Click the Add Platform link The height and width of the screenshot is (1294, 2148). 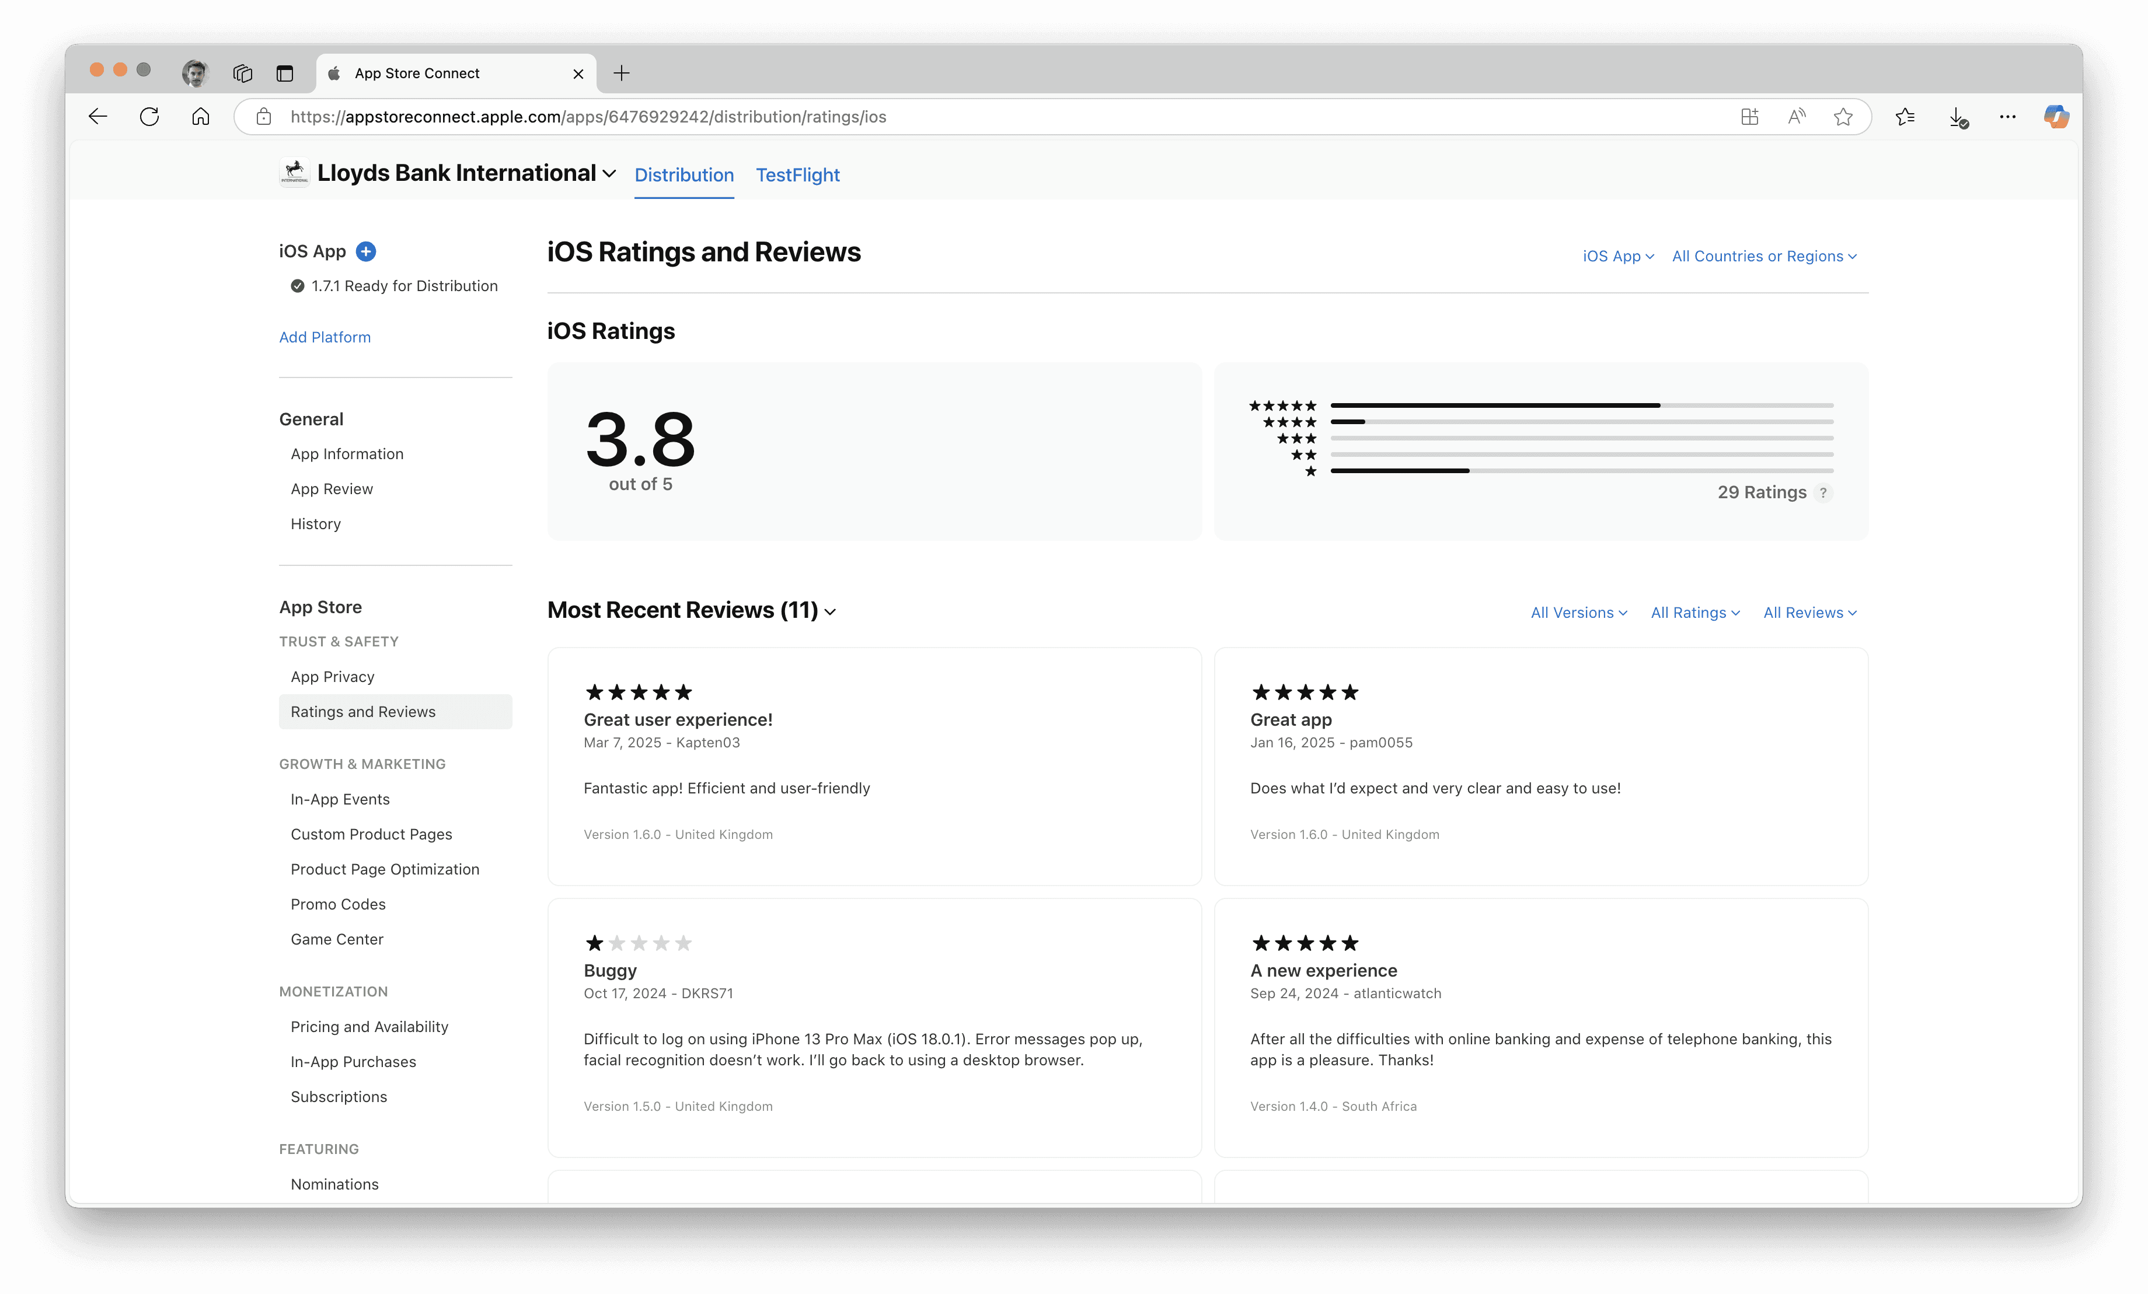click(x=325, y=337)
